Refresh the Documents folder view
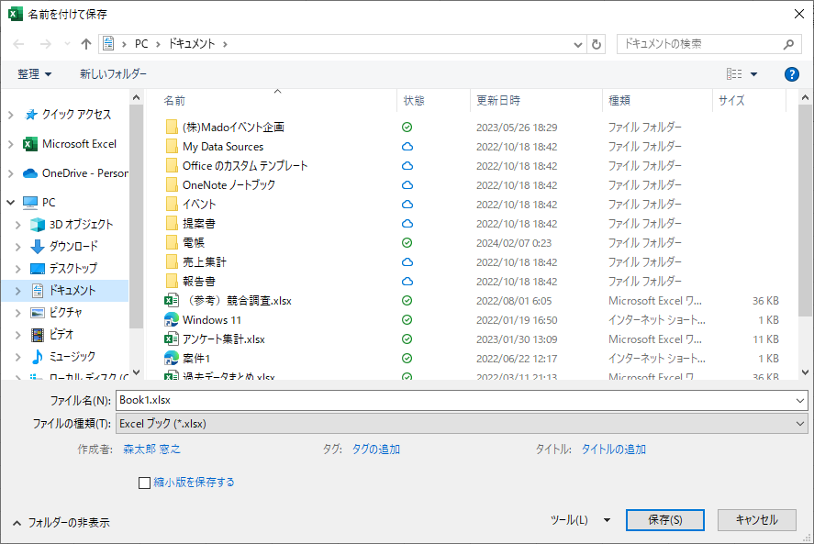The width and height of the screenshot is (814, 544). click(597, 44)
